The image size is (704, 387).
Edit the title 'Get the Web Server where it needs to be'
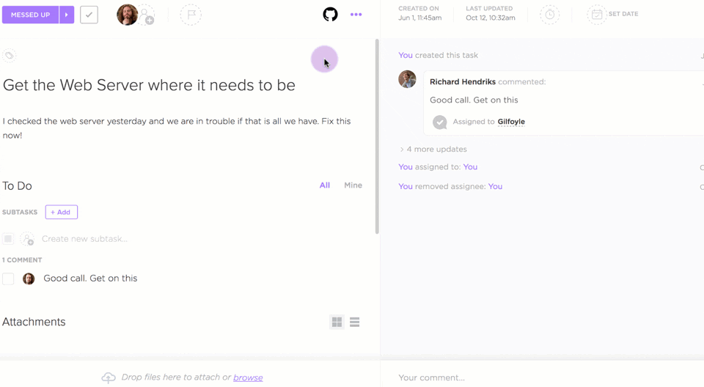(149, 85)
